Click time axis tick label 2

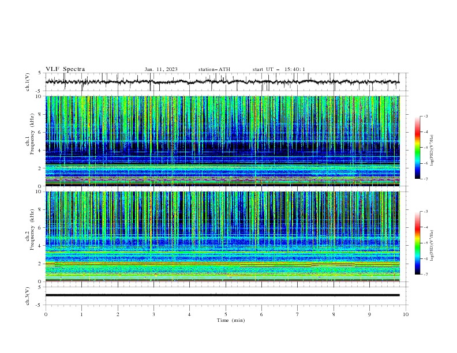118,314
